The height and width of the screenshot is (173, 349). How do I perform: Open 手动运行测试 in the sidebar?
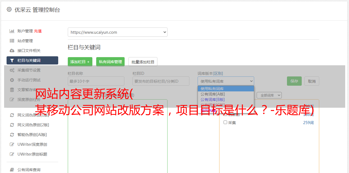pyautogui.click(x=29, y=80)
